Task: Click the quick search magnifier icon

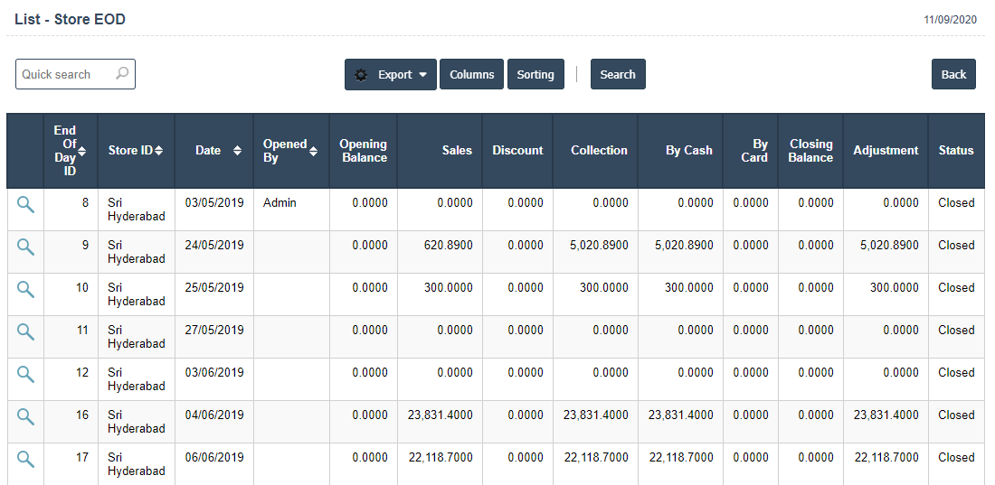Action: point(122,74)
